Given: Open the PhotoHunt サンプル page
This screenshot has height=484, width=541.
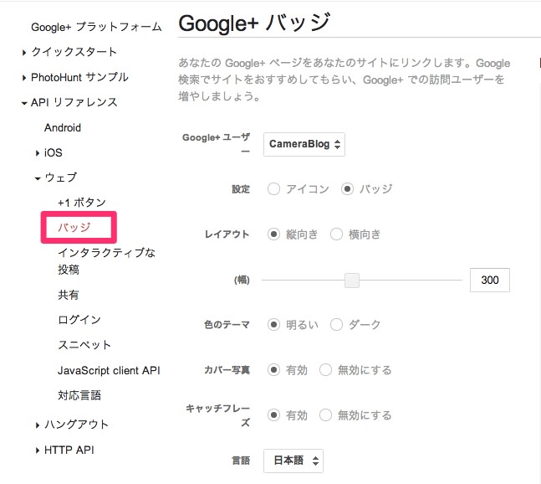Looking at the screenshot, I should tap(79, 77).
